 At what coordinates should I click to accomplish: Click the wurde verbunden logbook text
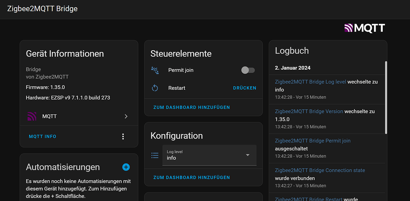click(295, 178)
